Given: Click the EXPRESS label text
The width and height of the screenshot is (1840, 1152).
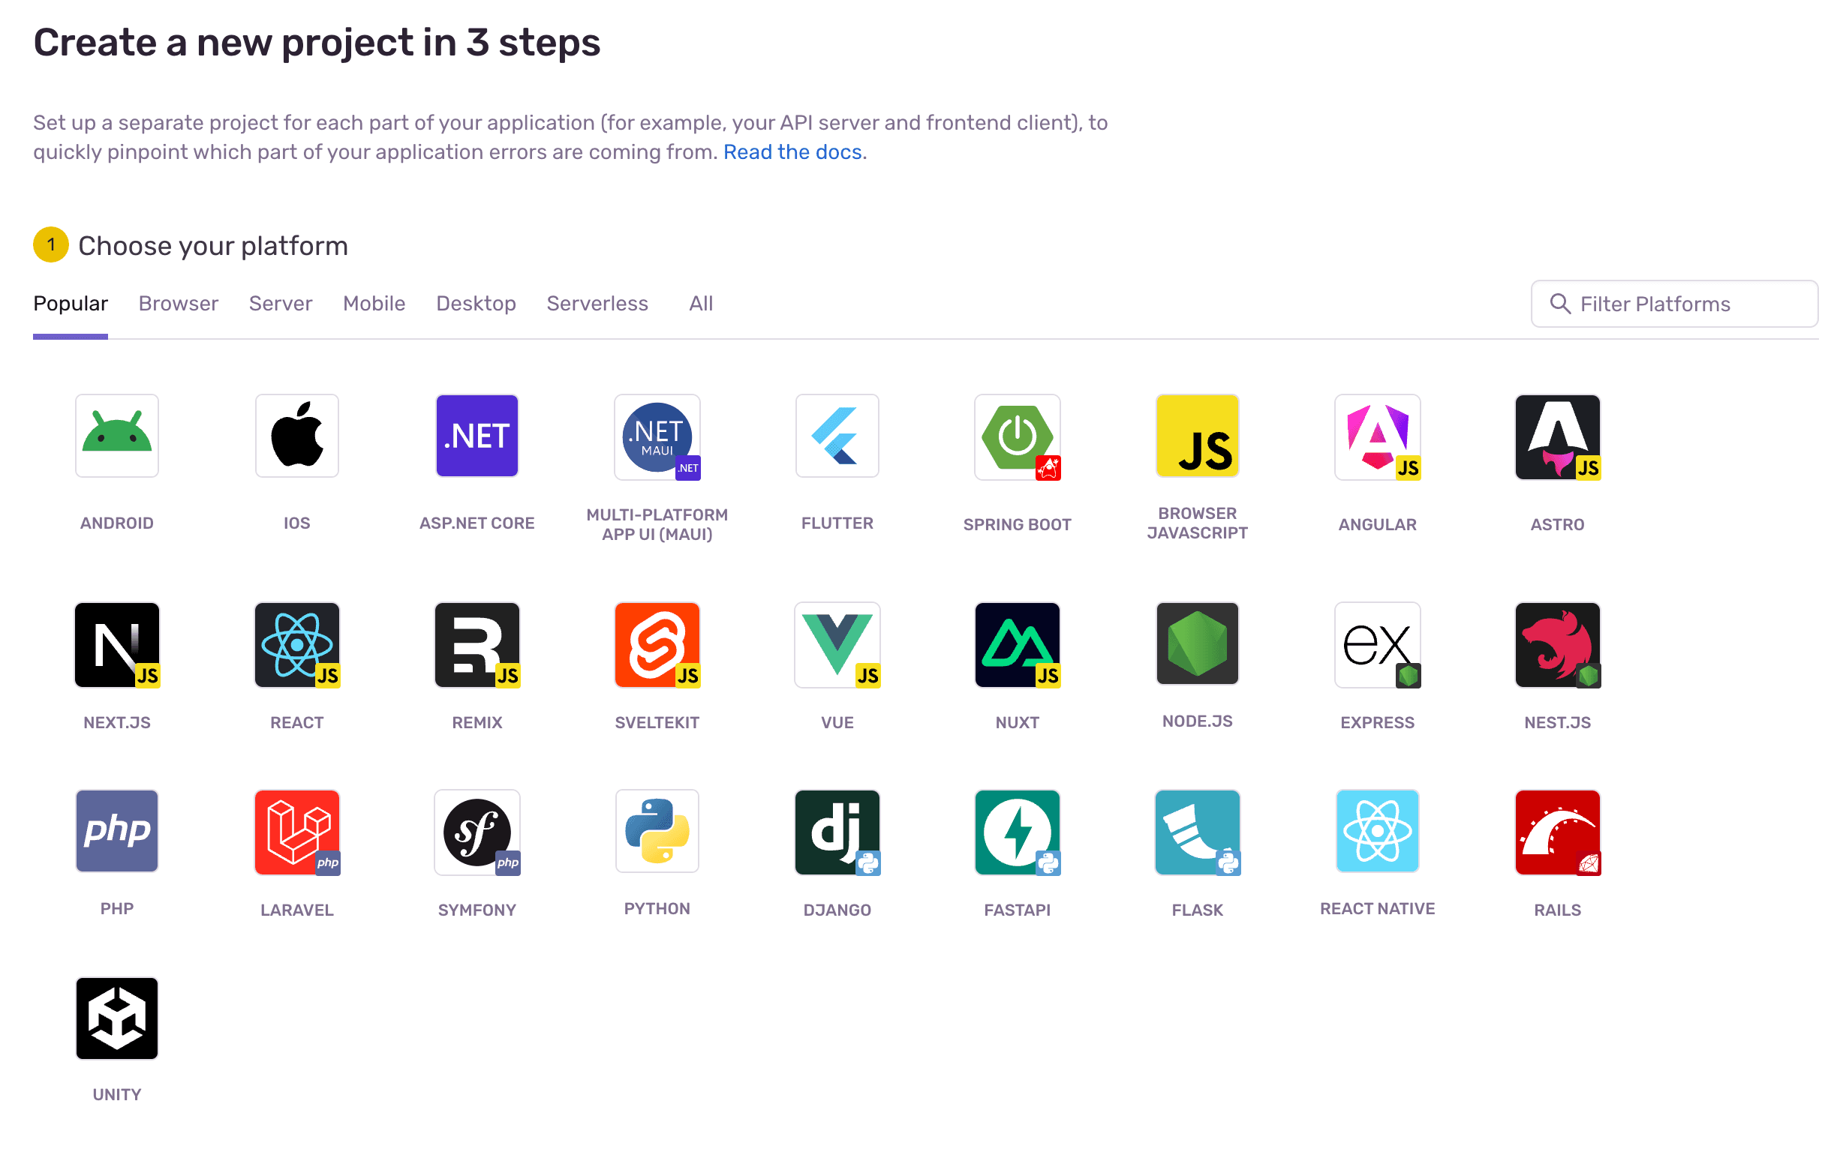Looking at the screenshot, I should (x=1377, y=723).
